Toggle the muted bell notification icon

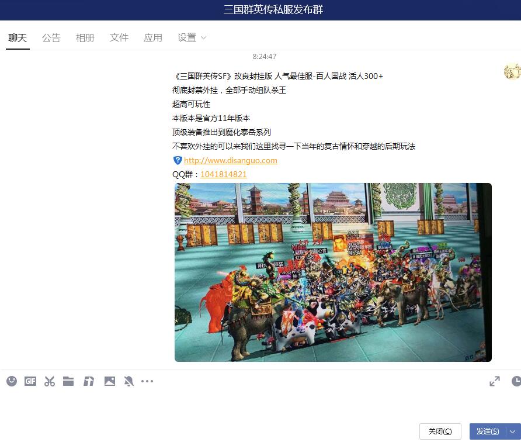pos(129,381)
